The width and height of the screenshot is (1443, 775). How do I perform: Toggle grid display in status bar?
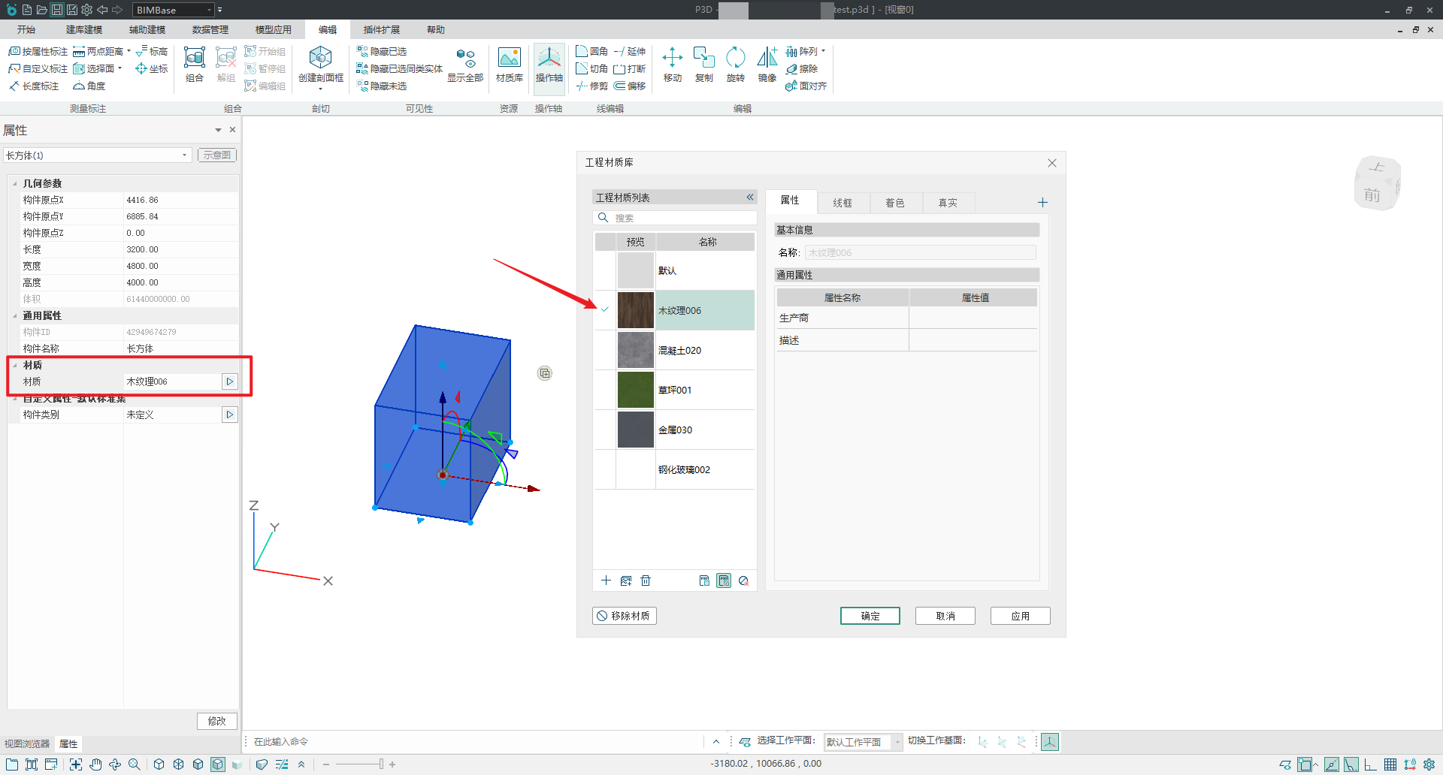1390,764
